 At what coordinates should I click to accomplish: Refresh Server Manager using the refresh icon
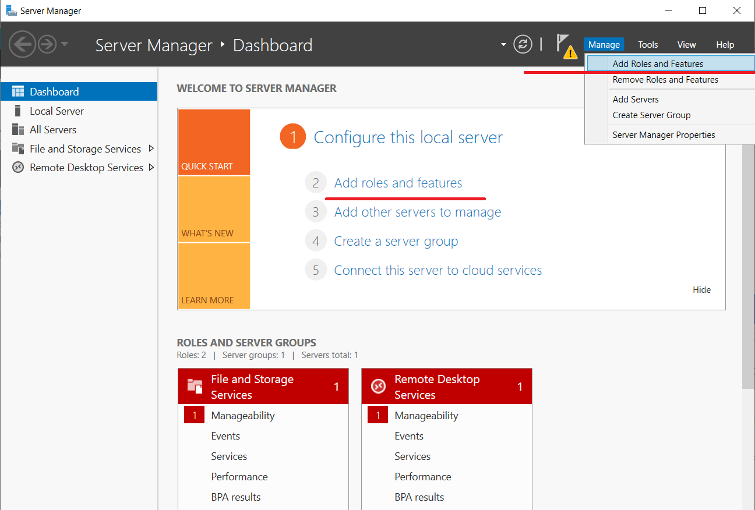[523, 44]
